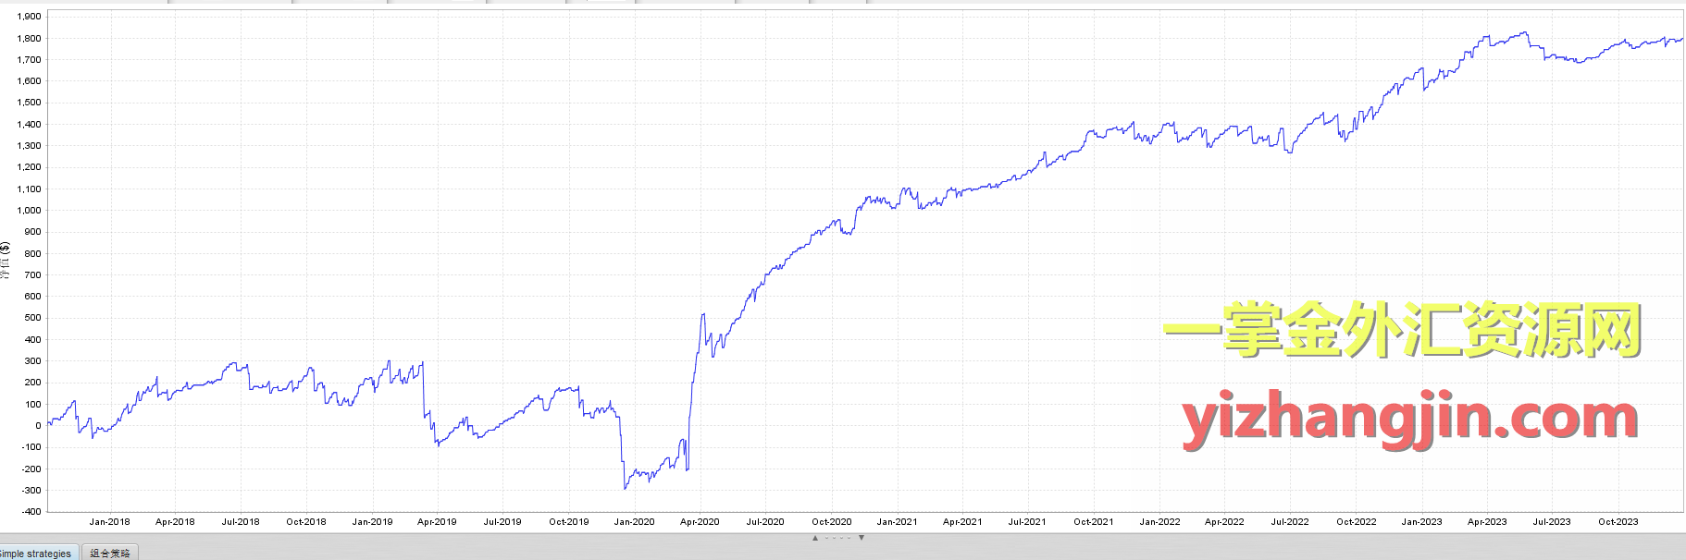Click the -400 y-axis value

pos(31,512)
